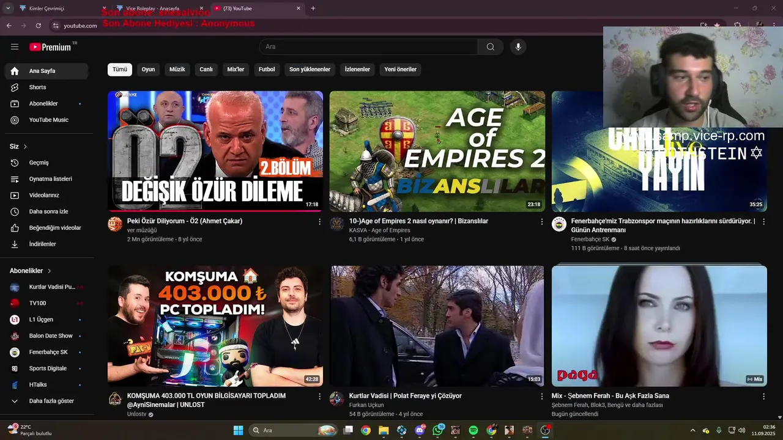Image resolution: width=783 pixels, height=440 pixels.
Task: Select the İzlenenler filter chip
Action: (x=357, y=70)
